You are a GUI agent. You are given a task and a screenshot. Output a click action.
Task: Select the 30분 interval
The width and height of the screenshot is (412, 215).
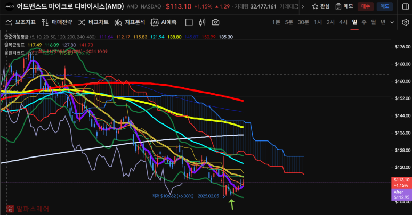(303, 22)
